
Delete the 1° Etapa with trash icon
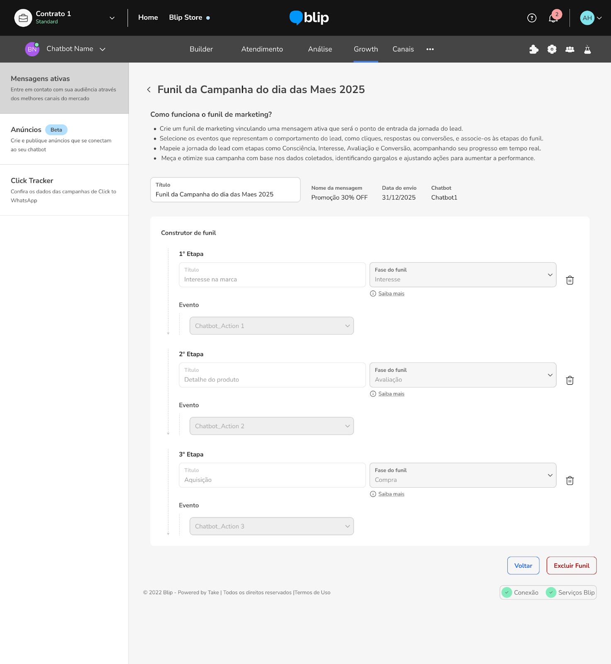pyautogui.click(x=570, y=281)
